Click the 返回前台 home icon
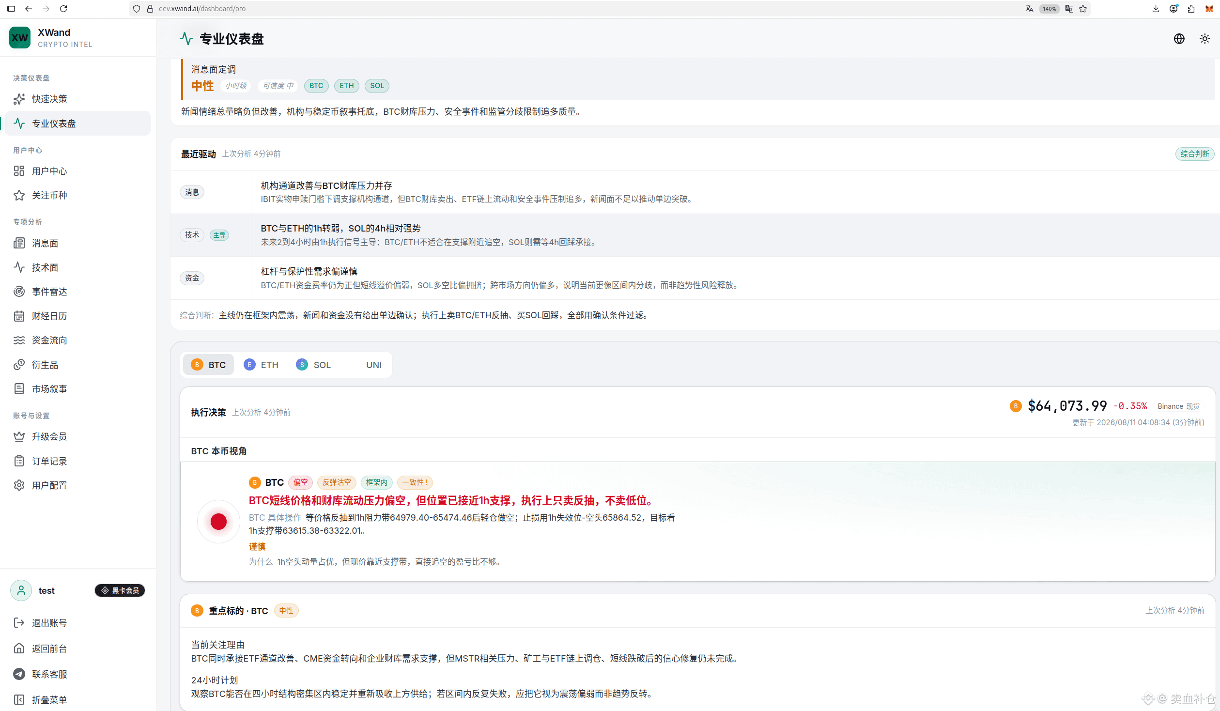 pyautogui.click(x=19, y=649)
